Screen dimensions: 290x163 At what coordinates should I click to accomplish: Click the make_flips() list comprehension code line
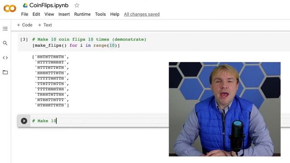point(76,45)
